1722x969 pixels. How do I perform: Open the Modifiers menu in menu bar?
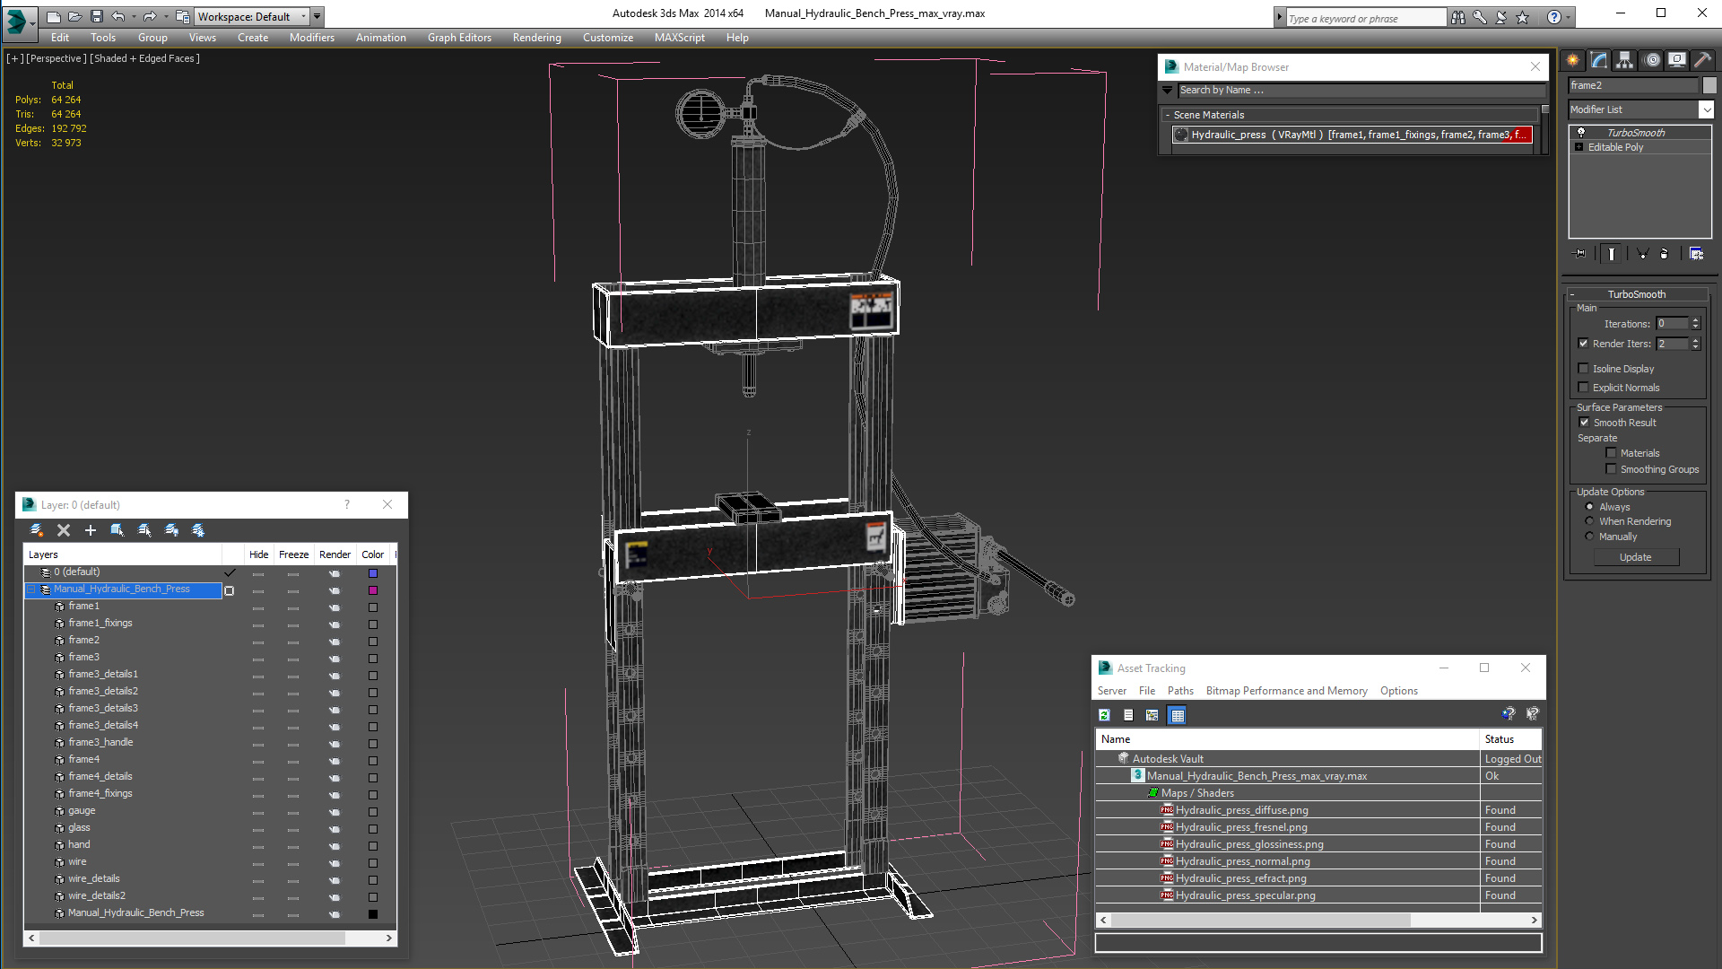coord(311,37)
